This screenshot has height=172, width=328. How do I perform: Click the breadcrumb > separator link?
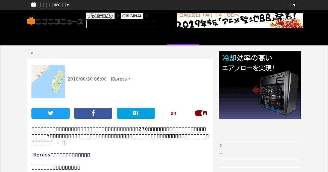pos(32,53)
